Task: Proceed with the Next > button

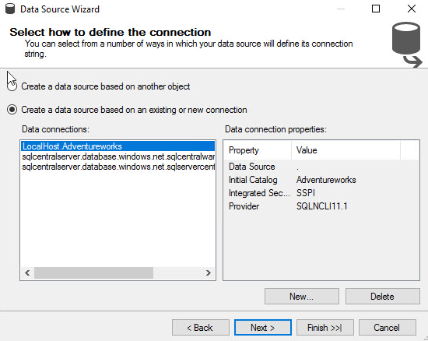Action: coord(263,328)
